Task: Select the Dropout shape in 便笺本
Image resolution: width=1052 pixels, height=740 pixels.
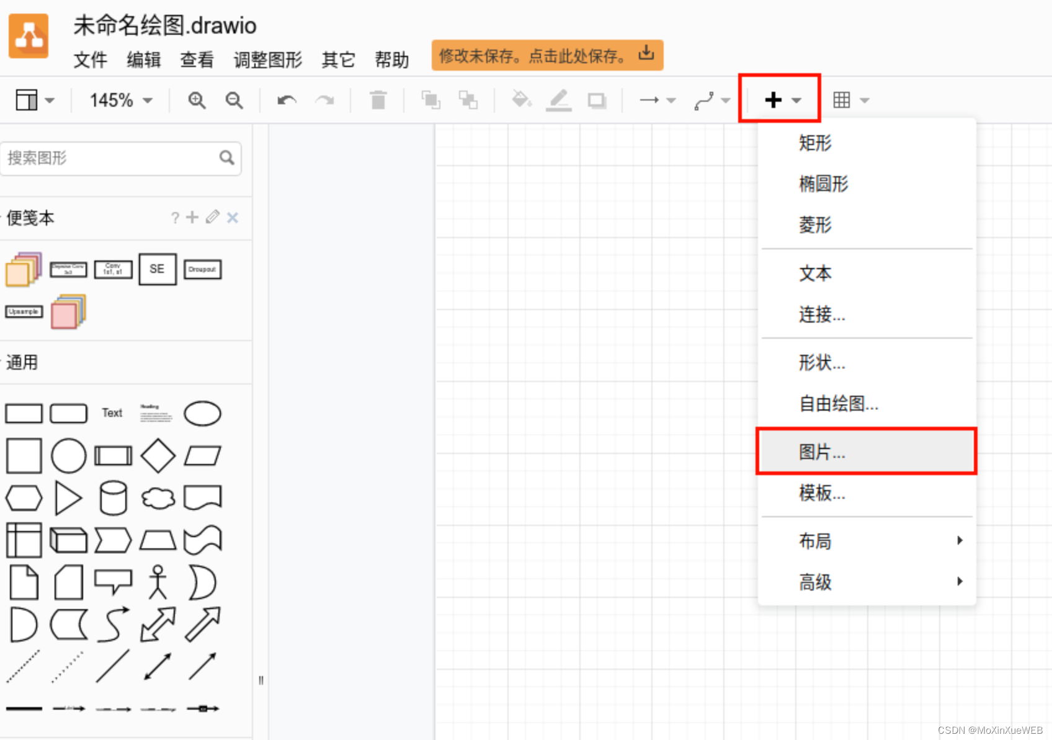Action: tap(202, 269)
